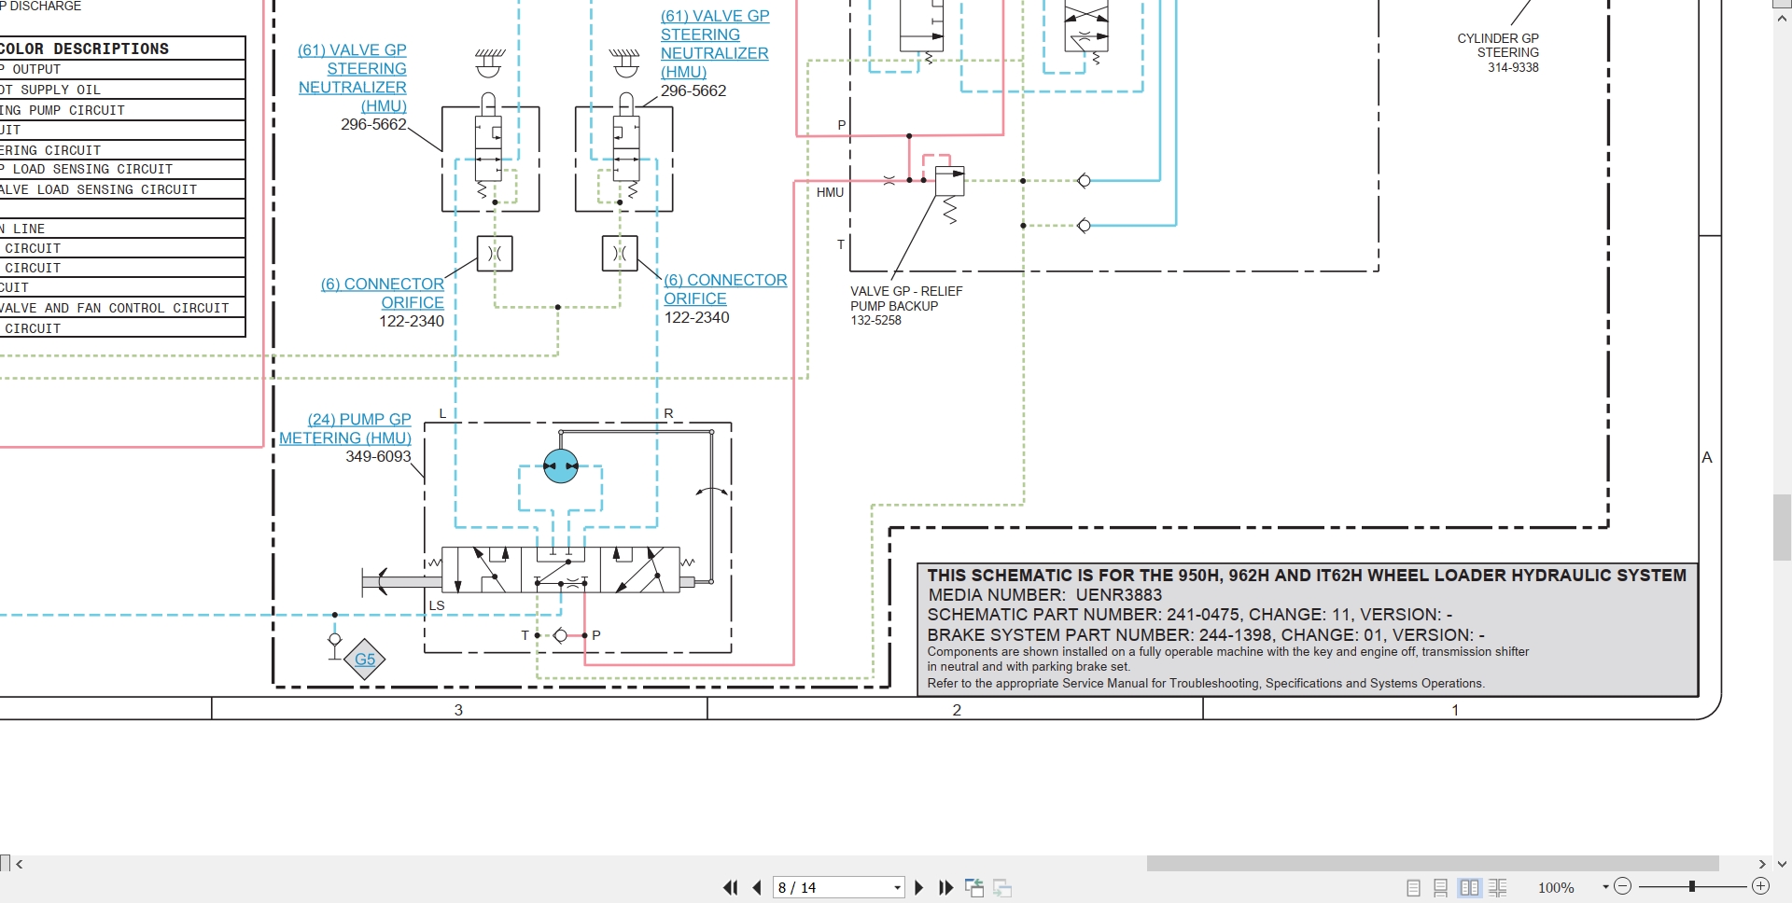Open the zoom level dropdown arrow
The image size is (1792, 903).
[x=1606, y=887]
